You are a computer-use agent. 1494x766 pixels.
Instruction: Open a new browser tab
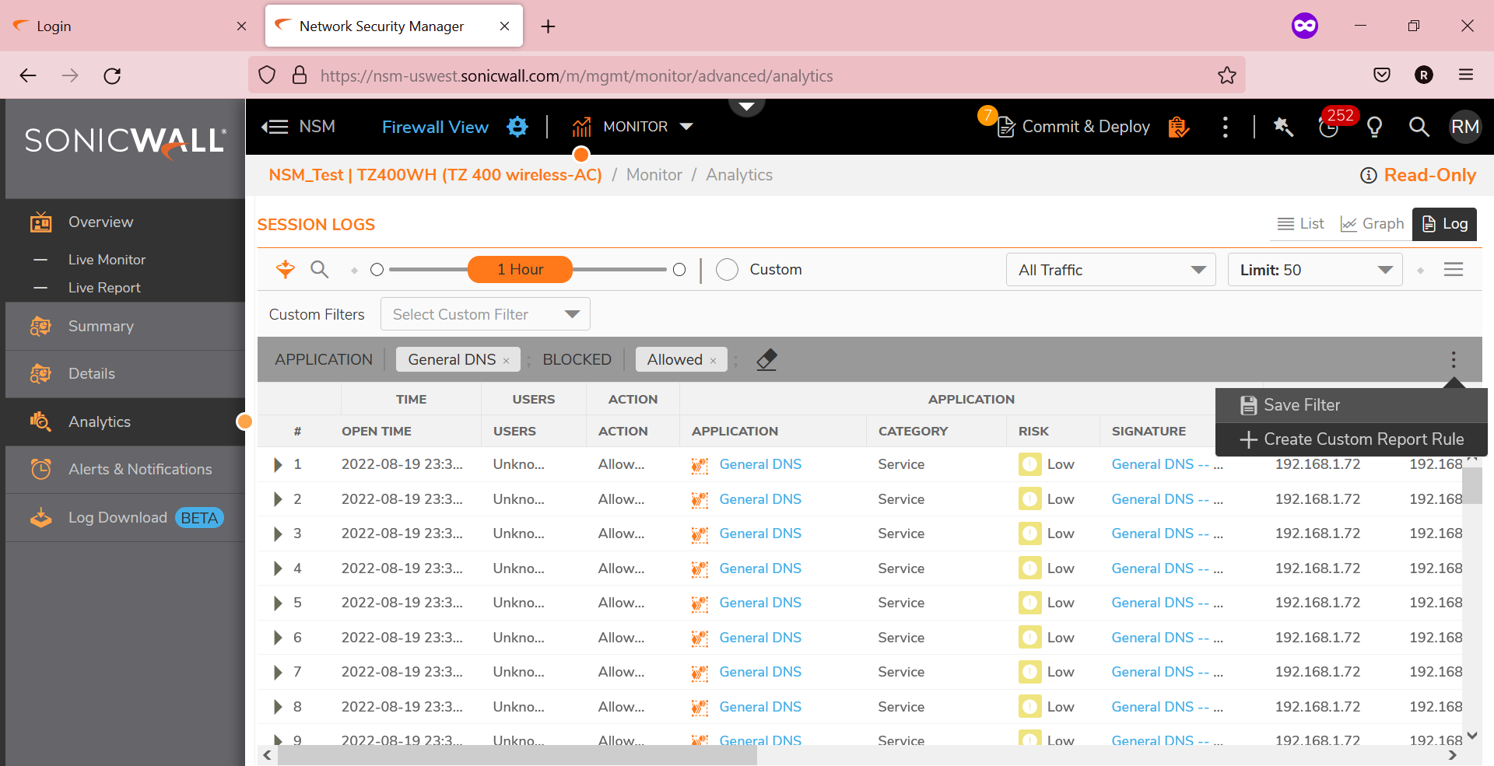[x=548, y=26]
